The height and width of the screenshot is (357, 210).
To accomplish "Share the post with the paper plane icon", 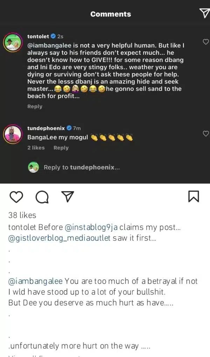I will pyautogui.click(x=67, y=197).
